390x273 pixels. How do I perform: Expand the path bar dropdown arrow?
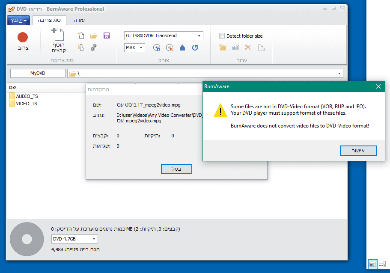(x=339, y=73)
